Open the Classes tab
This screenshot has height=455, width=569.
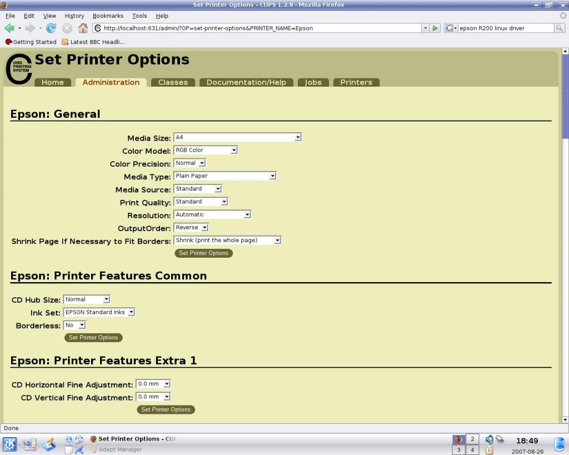tap(173, 82)
